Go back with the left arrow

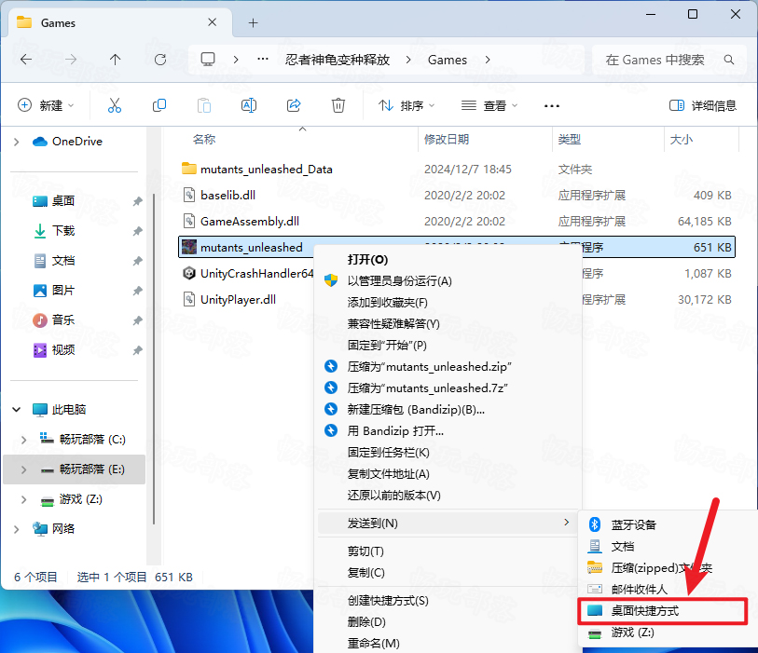(x=26, y=60)
